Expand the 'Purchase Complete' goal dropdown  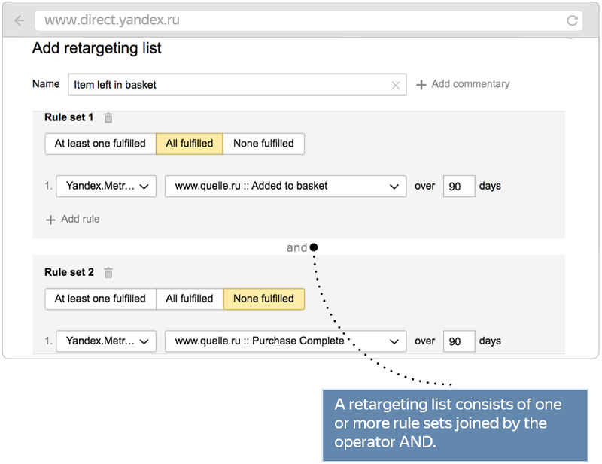pos(286,341)
